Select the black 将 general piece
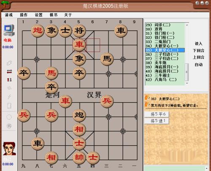 tap(79, 31)
